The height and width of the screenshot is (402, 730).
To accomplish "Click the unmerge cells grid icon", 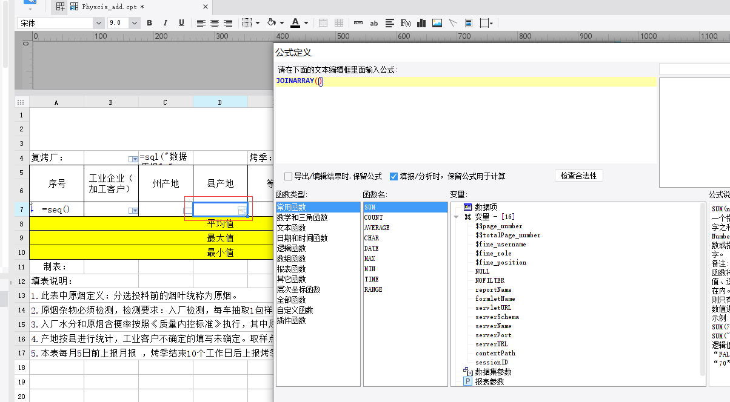I will [339, 23].
